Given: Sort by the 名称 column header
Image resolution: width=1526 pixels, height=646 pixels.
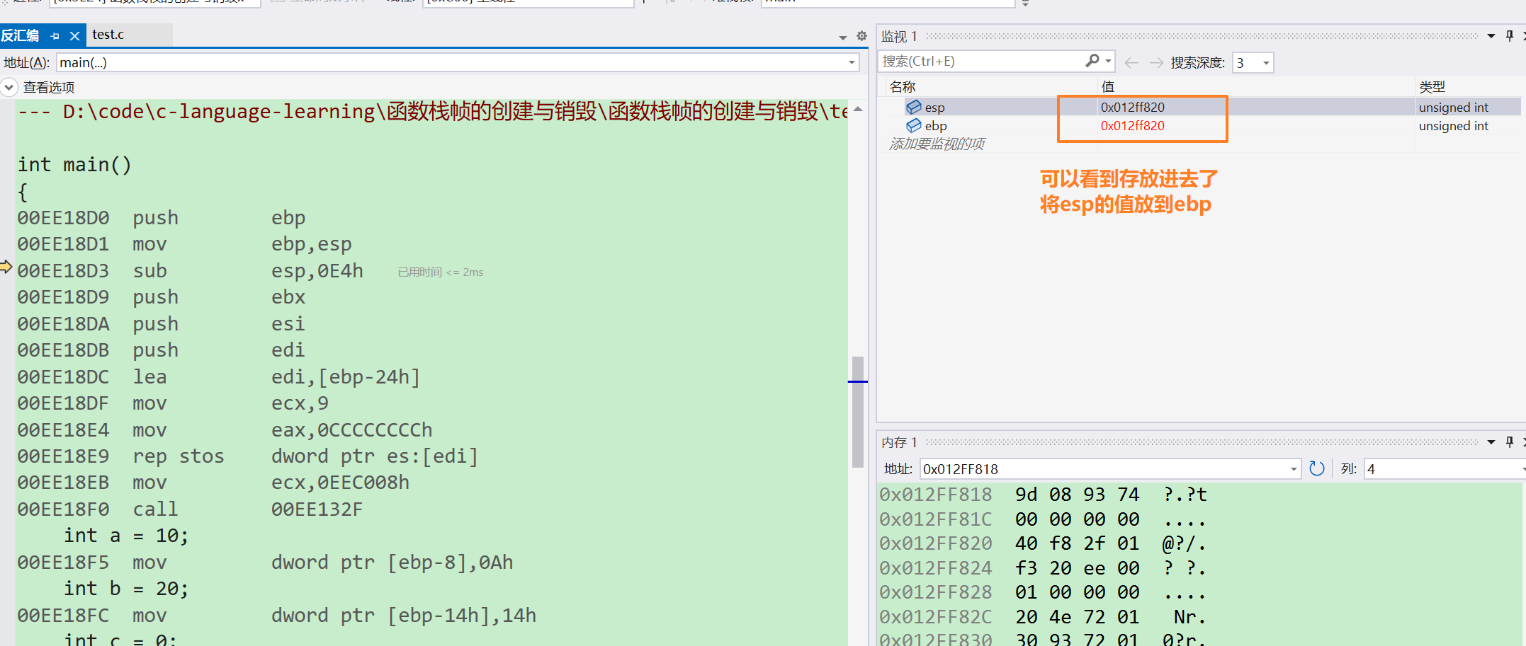Looking at the screenshot, I should pos(903,86).
